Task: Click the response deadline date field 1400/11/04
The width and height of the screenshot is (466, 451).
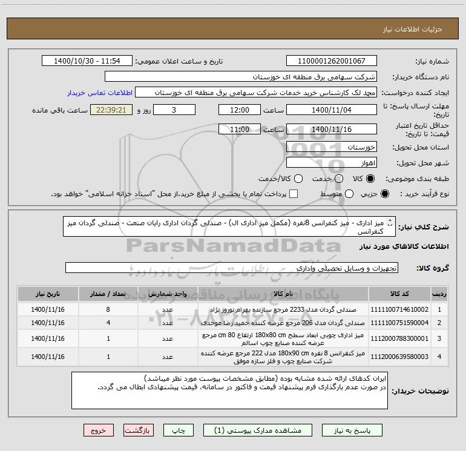Action: [331, 110]
